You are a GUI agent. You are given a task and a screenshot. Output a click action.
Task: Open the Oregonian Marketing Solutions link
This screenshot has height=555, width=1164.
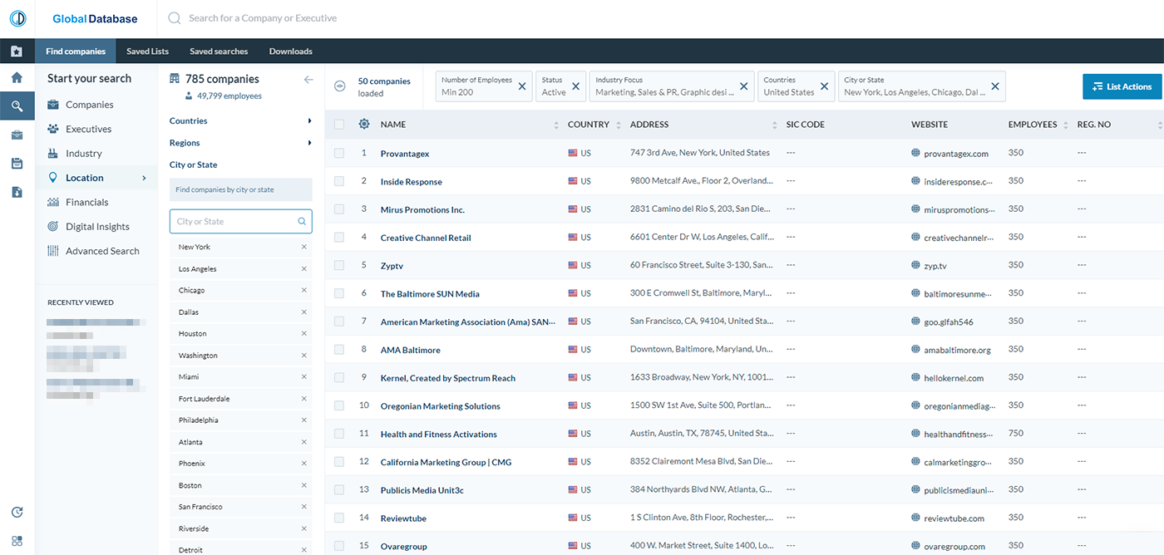pyautogui.click(x=441, y=406)
